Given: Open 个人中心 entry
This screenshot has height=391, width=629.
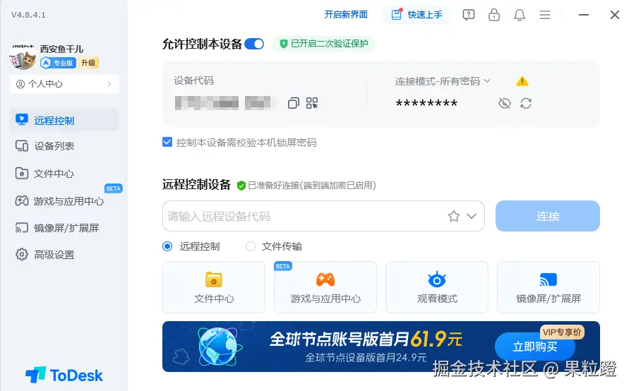Looking at the screenshot, I should 64,84.
